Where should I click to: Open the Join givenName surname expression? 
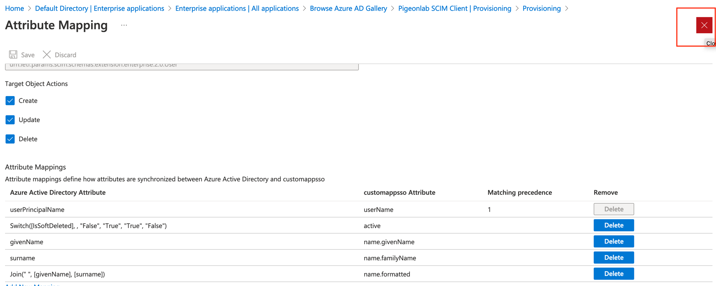click(x=57, y=274)
